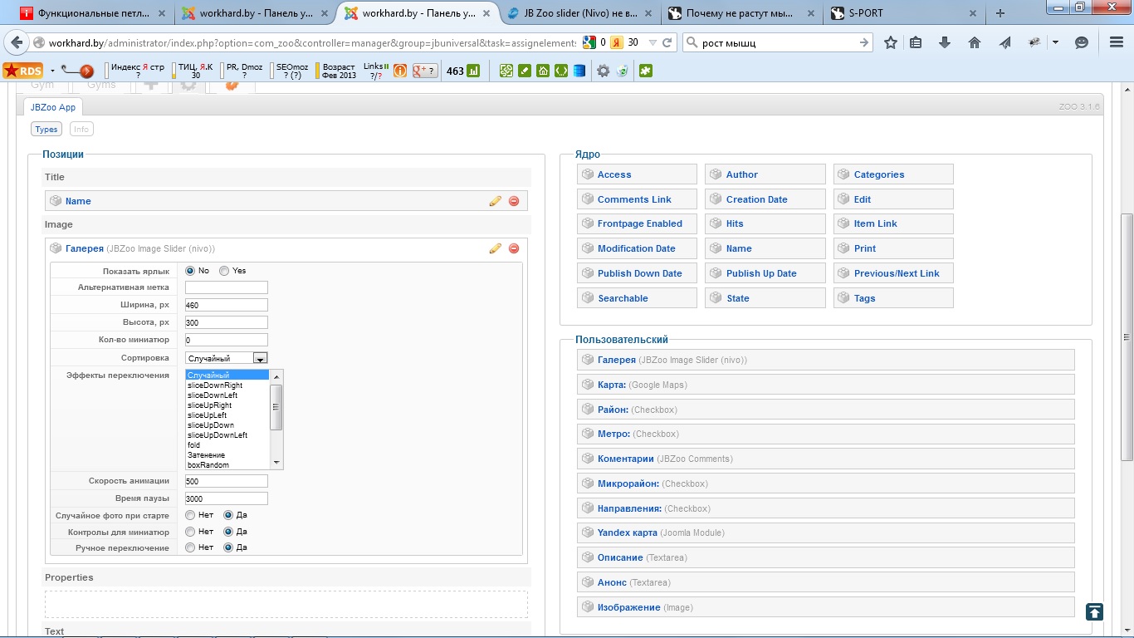Screen dimensions: 1134x638
Task: Click the pencil edit icon for Галерея
Action: [496, 248]
